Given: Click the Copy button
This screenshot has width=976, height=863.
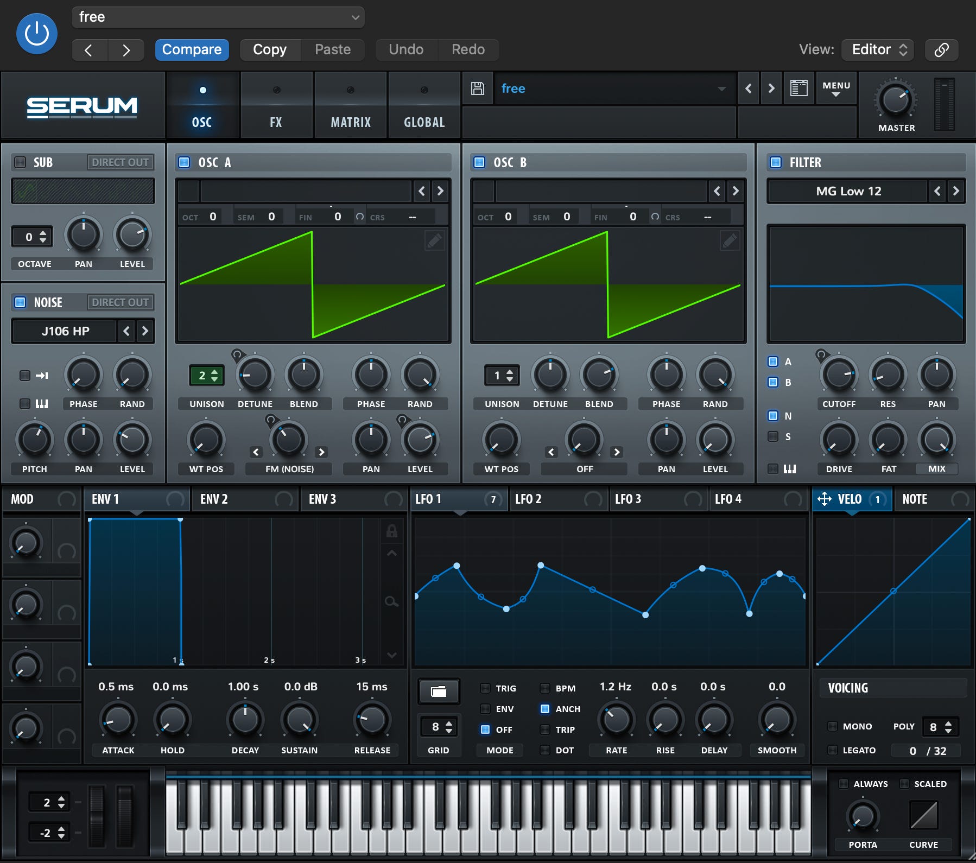Looking at the screenshot, I should point(270,50).
